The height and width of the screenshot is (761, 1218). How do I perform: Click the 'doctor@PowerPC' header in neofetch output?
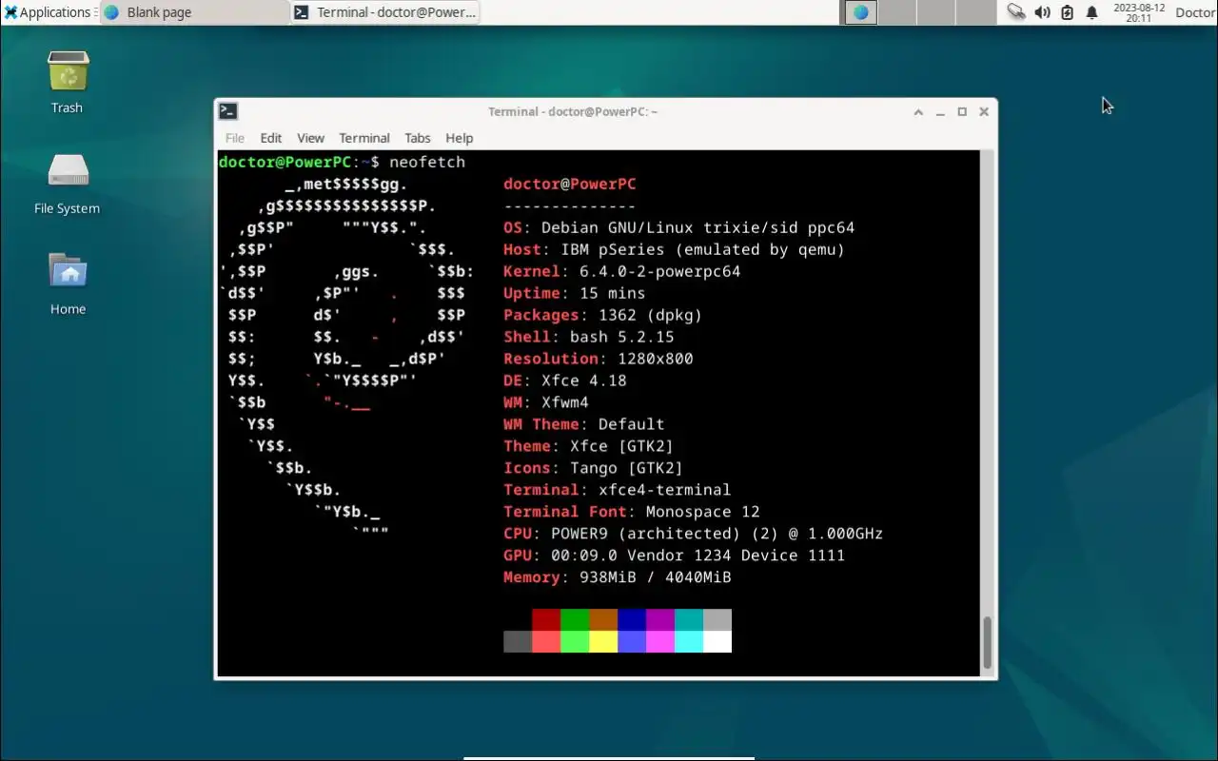[x=570, y=184]
